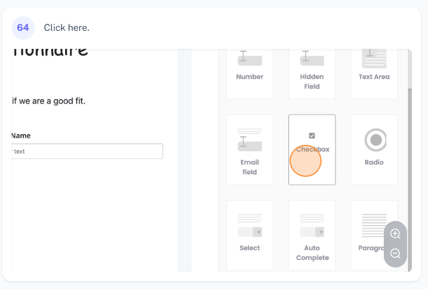Click the Name field label
Screen dimensions: 428x289
pyautogui.click(x=21, y=135)
